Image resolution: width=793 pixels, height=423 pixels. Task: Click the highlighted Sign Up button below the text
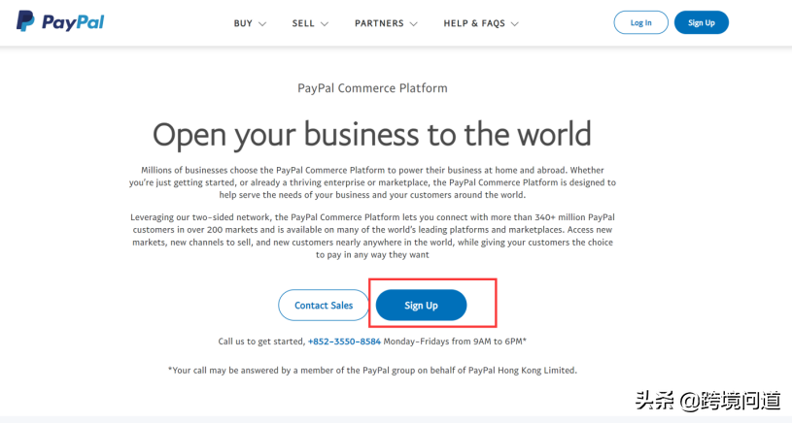(x=421, y=306)
